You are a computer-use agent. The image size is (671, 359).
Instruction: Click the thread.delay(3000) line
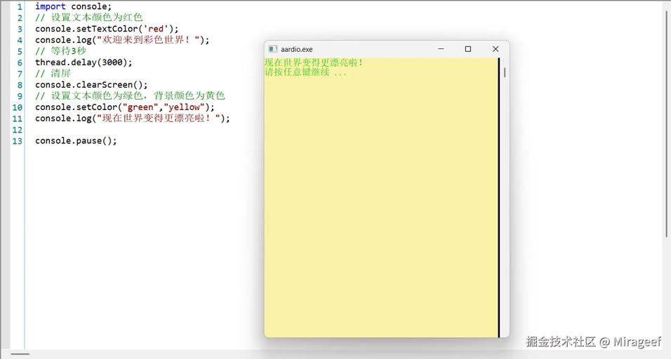click(84, 62)
